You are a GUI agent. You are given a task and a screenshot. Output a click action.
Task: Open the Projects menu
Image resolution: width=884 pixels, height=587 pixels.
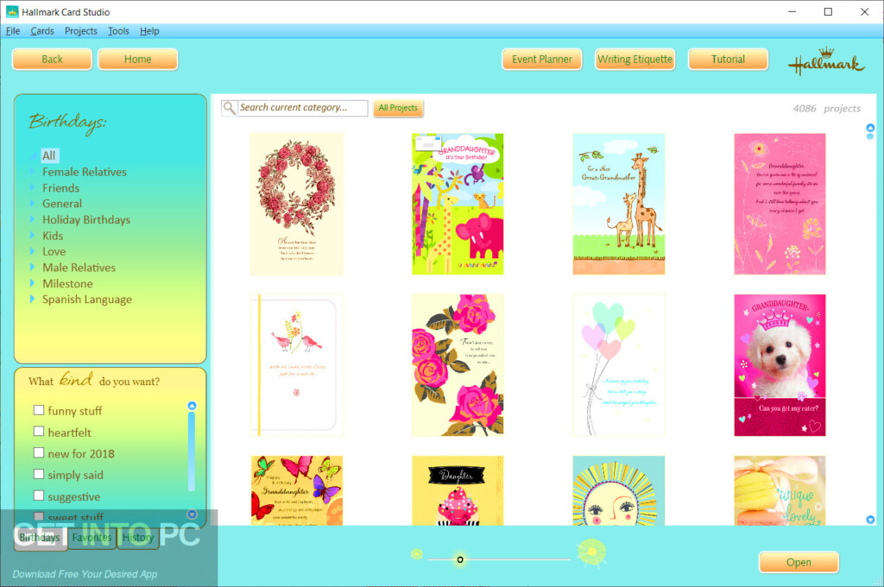point(80,31)
